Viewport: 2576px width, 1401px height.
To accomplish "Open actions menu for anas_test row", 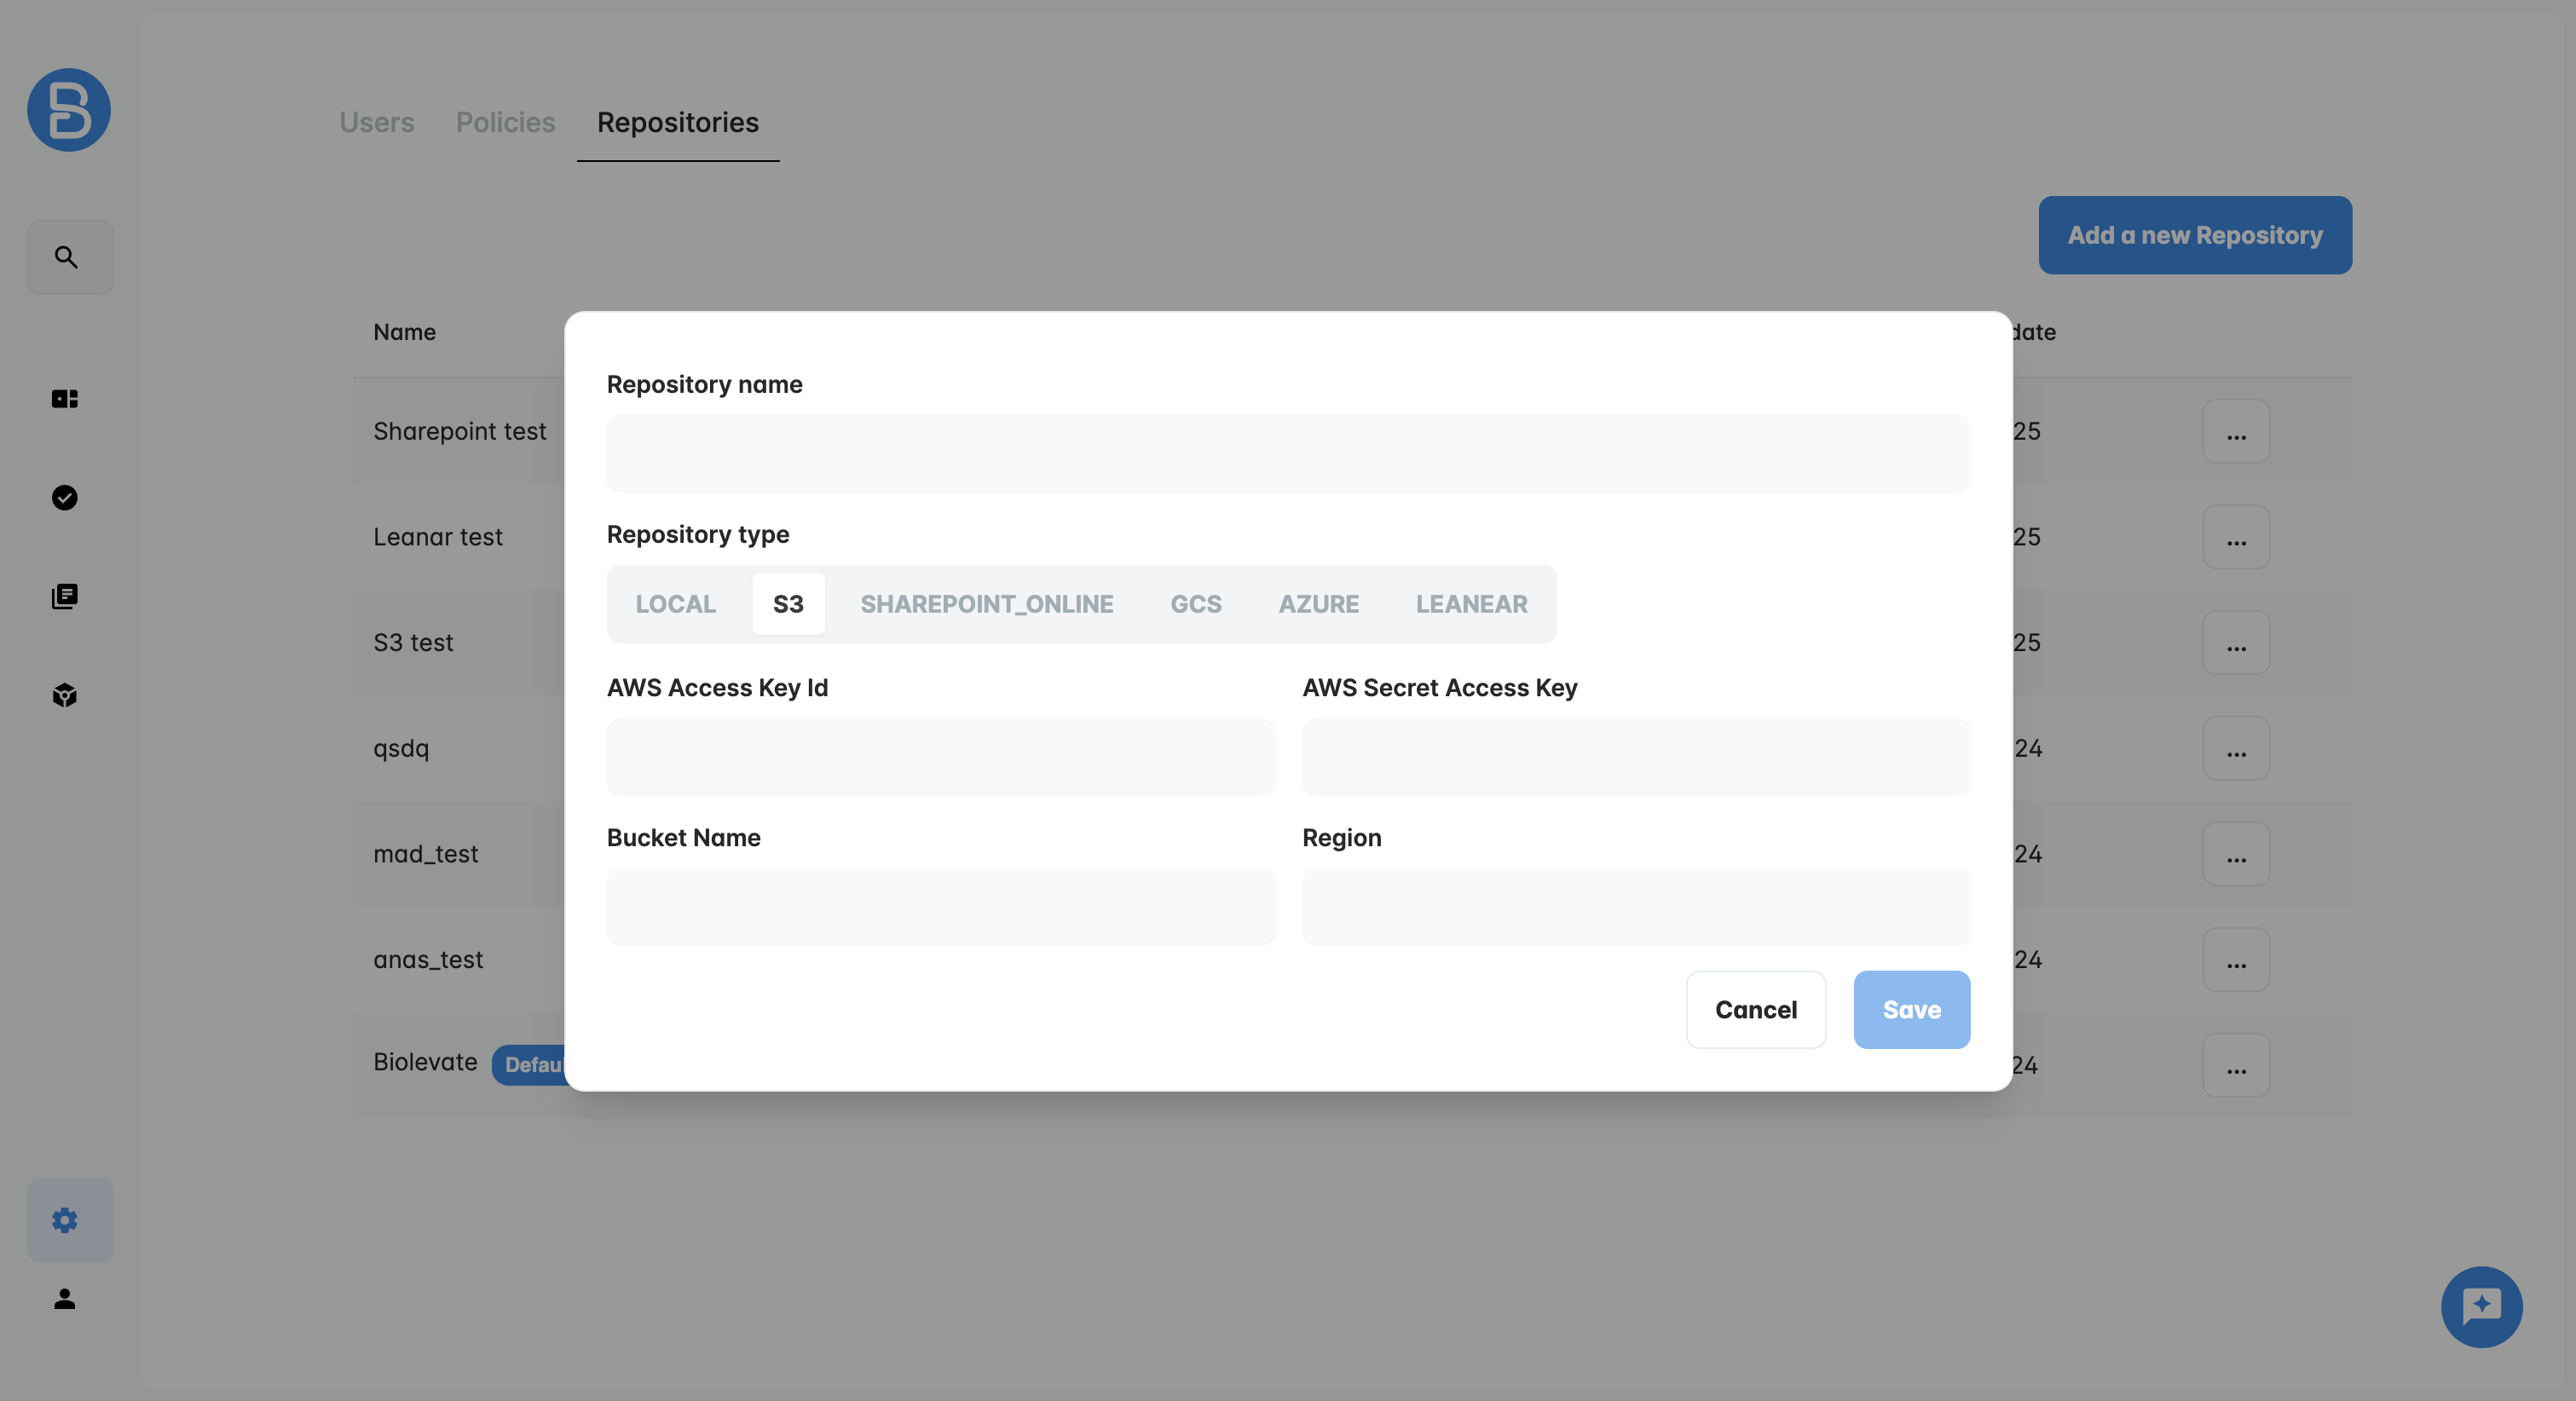I will coord(2236,960).
